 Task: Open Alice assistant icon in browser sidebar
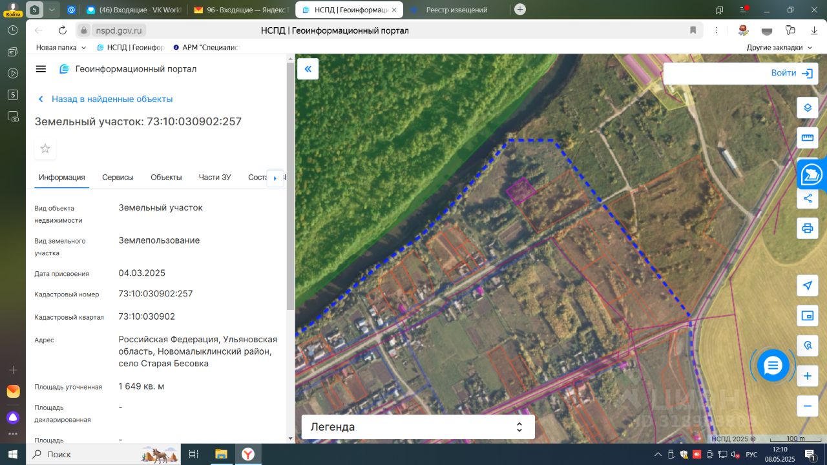coord(13,417)
